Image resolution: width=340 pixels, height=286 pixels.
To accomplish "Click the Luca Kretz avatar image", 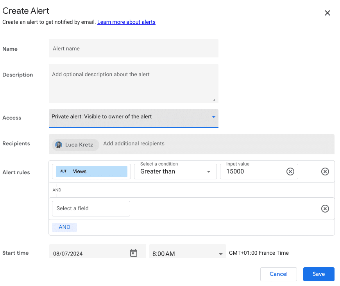I will (59, 145).
